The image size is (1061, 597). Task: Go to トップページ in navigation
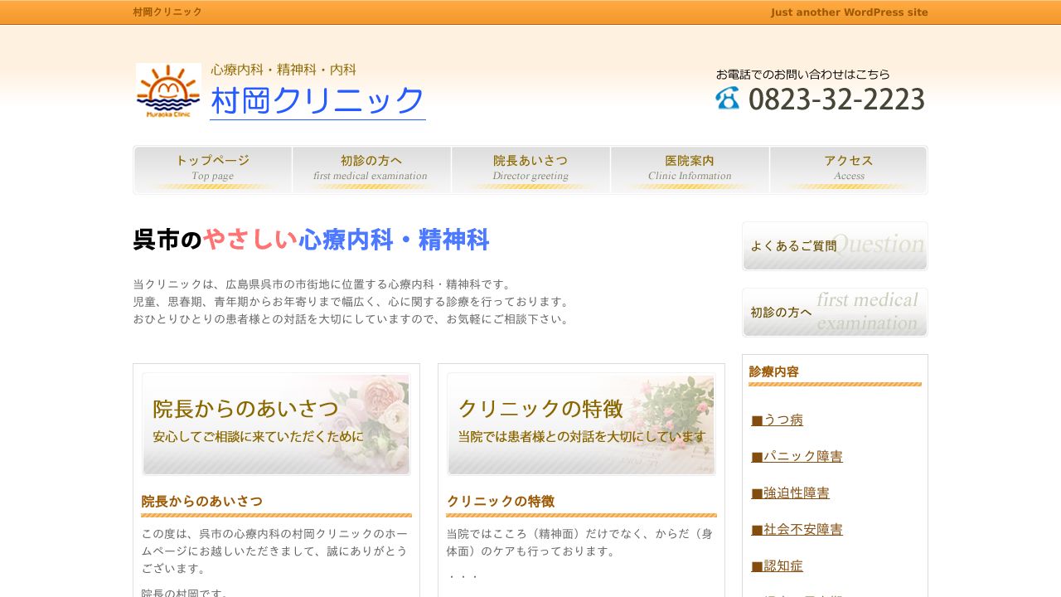click(x=212, y=170)
